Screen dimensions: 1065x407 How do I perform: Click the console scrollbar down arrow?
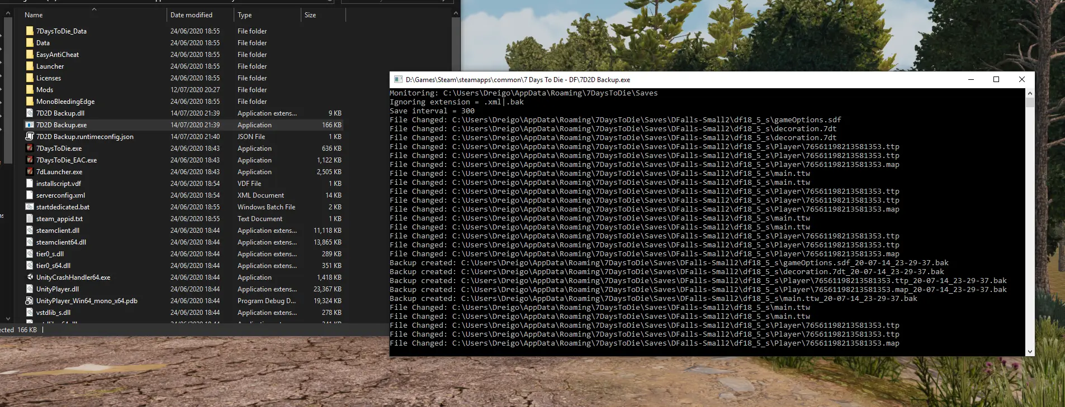[x=1030, y=352]
